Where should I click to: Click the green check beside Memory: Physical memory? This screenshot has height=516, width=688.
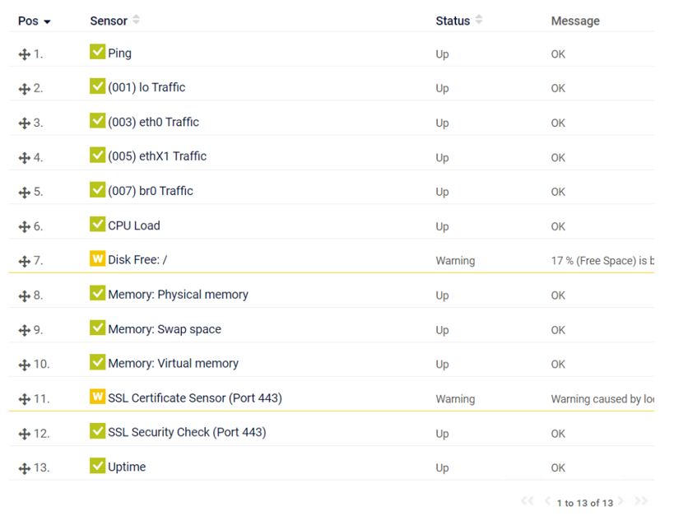click(x=98, y=293)
